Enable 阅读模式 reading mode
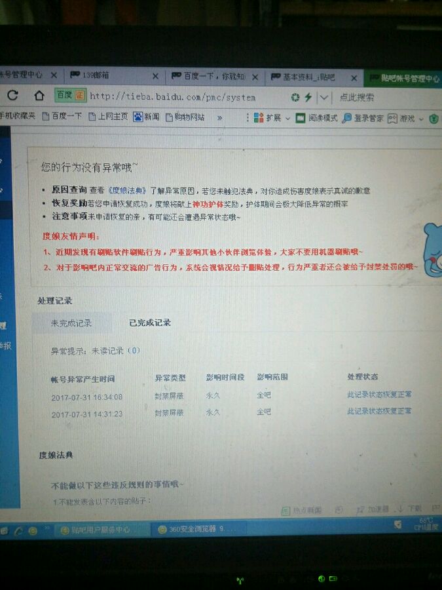The width and height of the screenshot is (442, 590). tap(316, 118)
